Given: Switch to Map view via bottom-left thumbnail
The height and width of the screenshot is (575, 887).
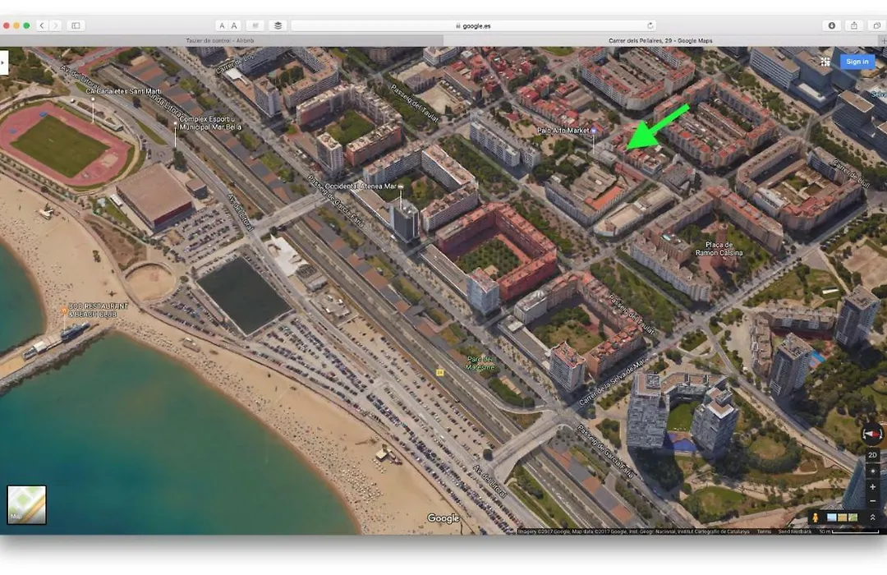Looking at the screenshot, I should tap(26, 505).
